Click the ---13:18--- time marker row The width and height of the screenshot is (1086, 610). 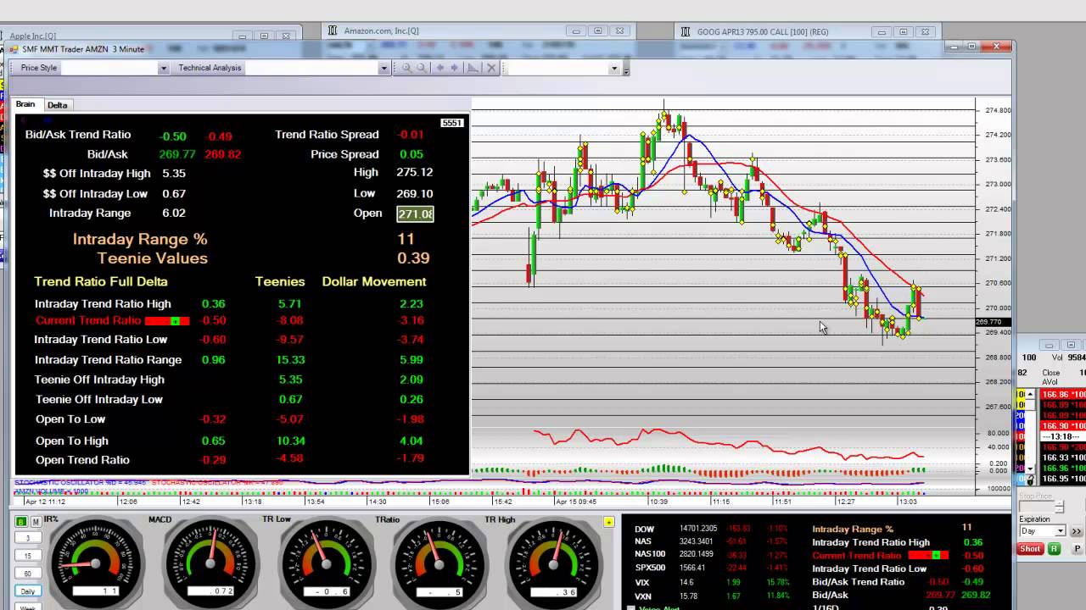point(1062,436)
